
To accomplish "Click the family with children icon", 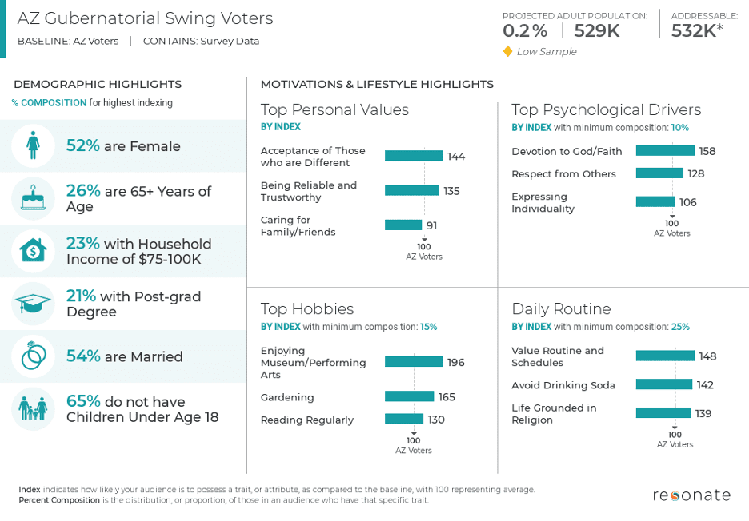I will coord(33,409).
